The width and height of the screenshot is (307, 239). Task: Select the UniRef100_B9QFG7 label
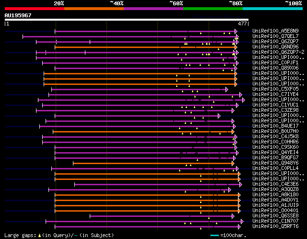[275, 157]
